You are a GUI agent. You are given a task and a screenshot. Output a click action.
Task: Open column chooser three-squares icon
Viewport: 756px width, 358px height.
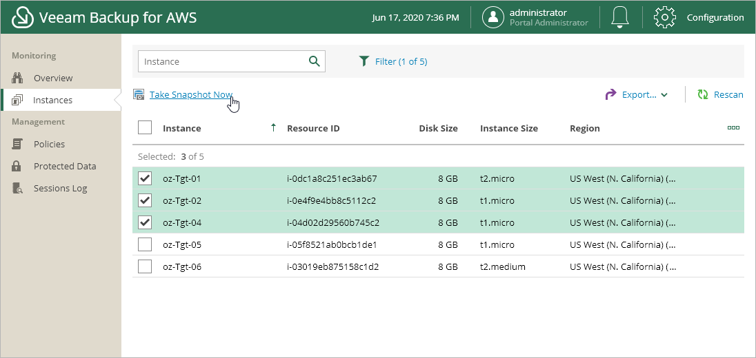click(x=733, y=128)
